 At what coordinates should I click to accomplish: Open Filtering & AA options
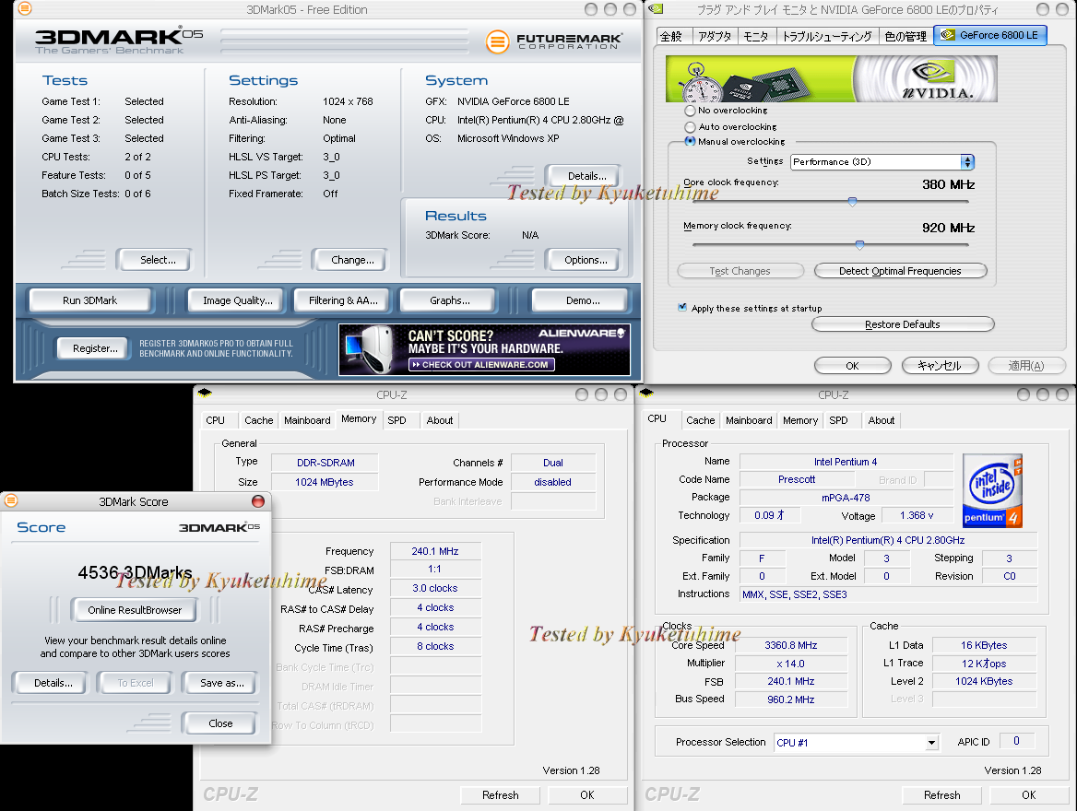pyautogui.click(x=343, y=300)
